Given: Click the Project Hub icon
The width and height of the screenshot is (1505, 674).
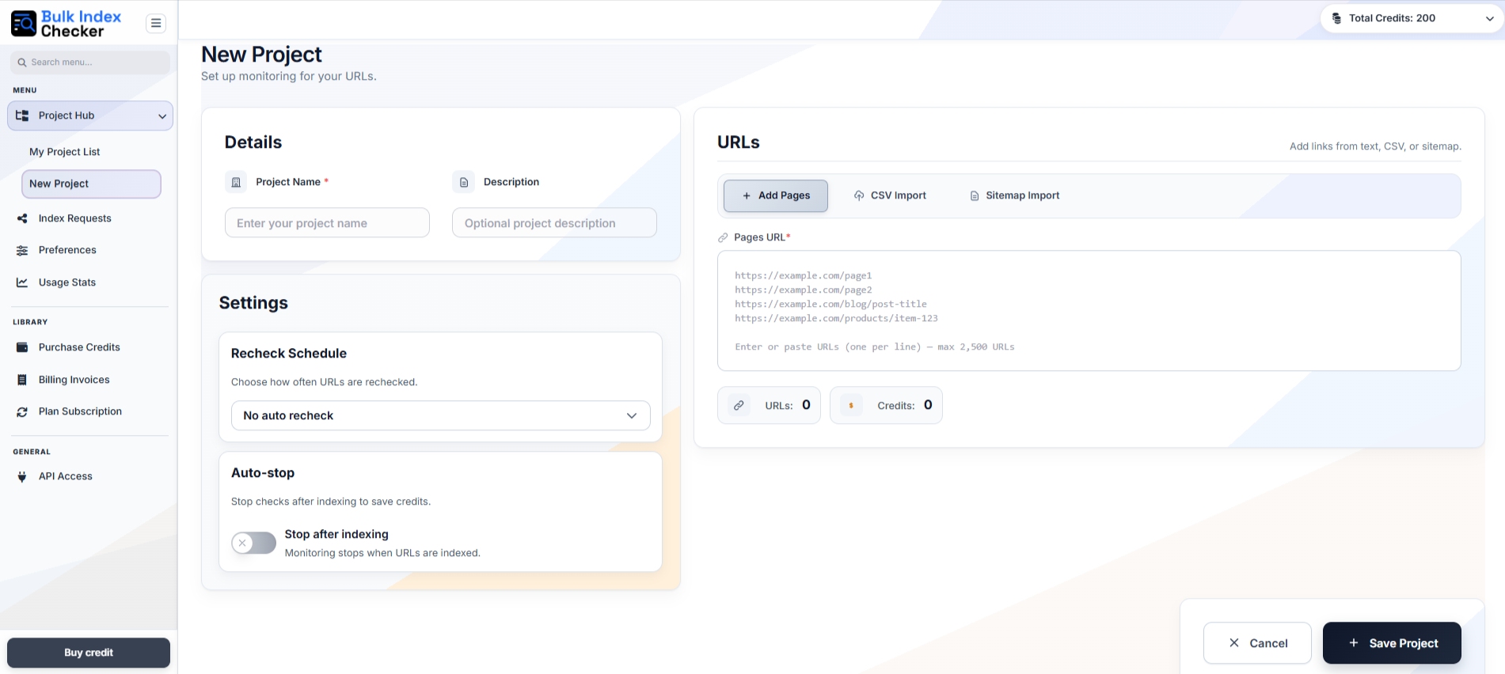Looking at the screenshot, I should pos(22,115).
